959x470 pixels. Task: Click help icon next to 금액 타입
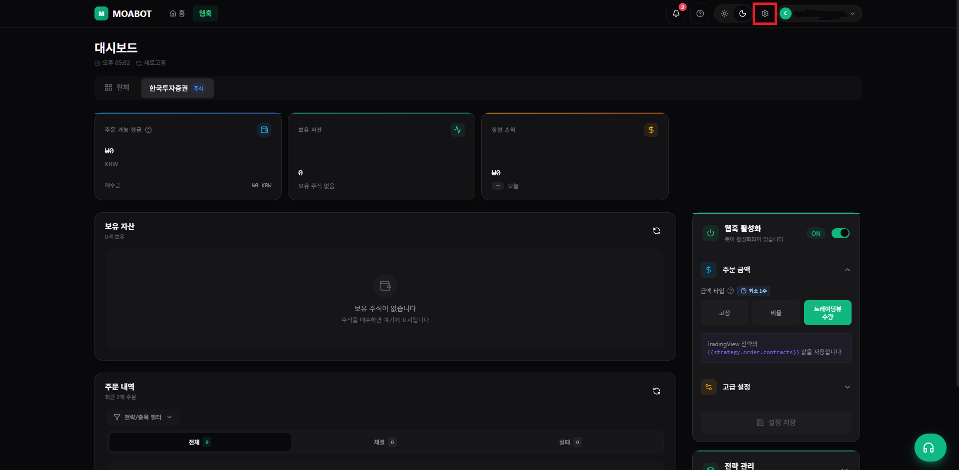731,291
